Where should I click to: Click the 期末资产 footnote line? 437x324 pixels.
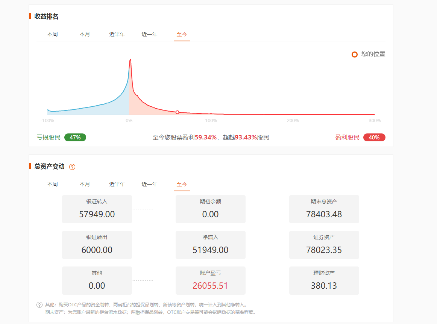[150, 312]
